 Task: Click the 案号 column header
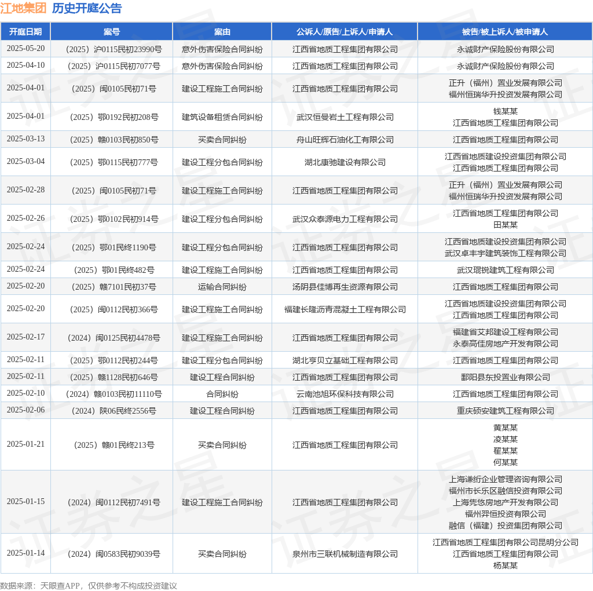click(x=112, y=32)
